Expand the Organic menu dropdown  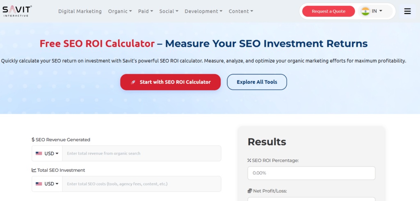tap(120, 11)
